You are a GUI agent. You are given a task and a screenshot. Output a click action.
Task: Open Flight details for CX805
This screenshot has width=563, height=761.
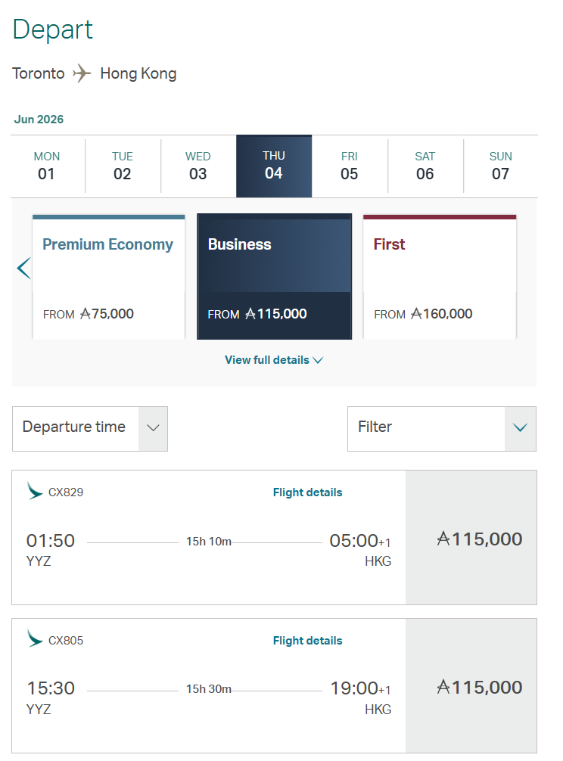(307, 641)
